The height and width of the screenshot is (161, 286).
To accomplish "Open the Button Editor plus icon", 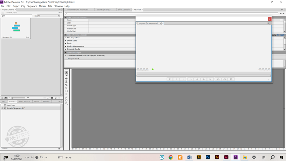I will point(269,80).
